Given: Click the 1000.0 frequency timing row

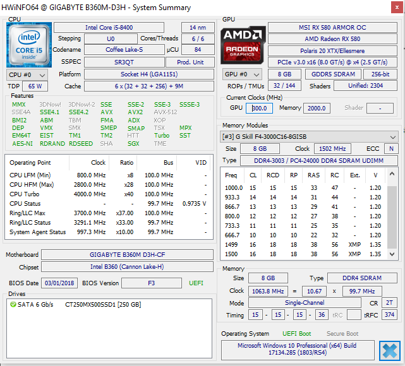Looking at the screenshot, I should point(303,188).
